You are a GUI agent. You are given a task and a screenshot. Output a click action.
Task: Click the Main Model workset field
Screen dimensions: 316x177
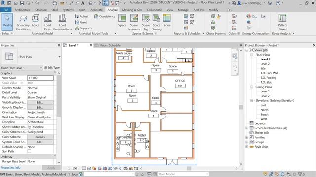(183, 174)
